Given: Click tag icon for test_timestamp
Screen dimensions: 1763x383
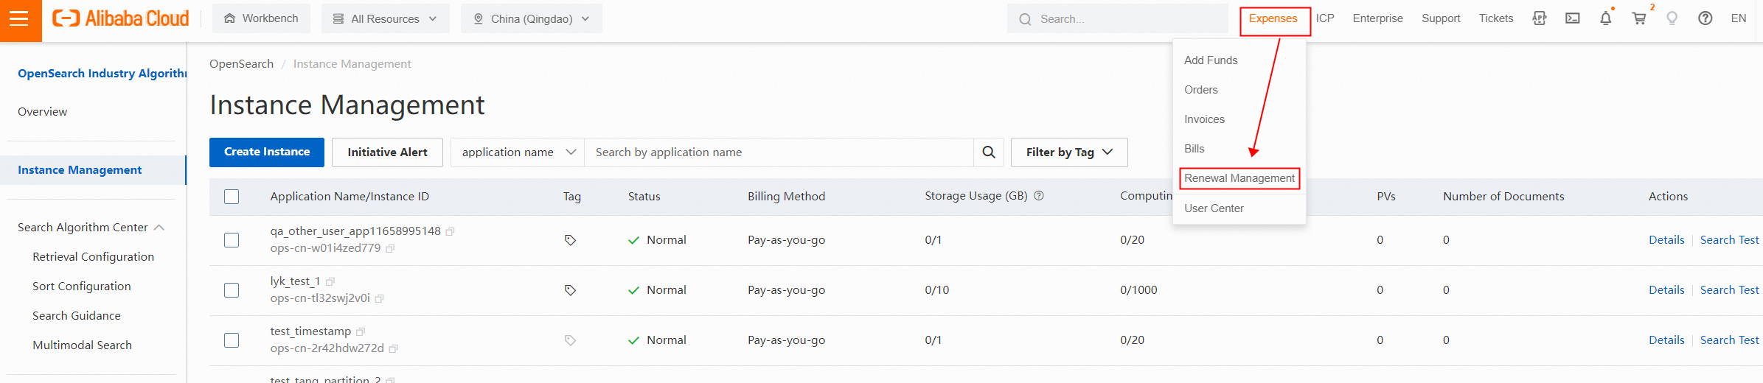Looking at the screenshot, I should click(570, 340).
